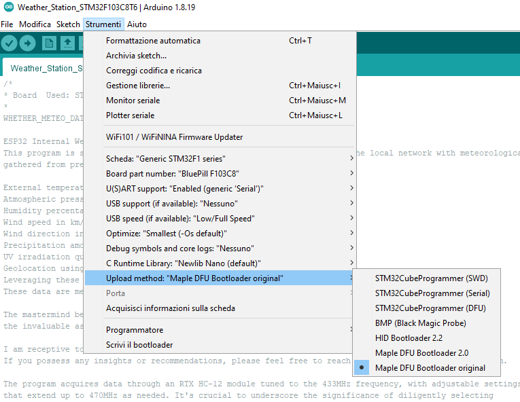Select Correggi codifica e ricarica
520x402 pixels.
(x=220, y=71)
